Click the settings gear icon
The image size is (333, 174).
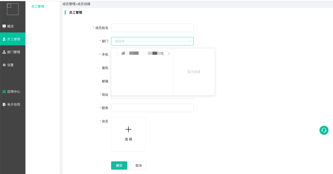coord(4,65)
